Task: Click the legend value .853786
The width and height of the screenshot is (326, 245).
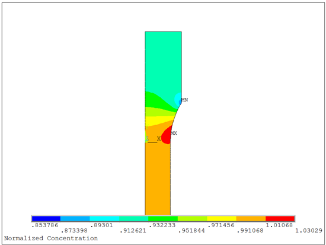Action: (x=45, y=225)
